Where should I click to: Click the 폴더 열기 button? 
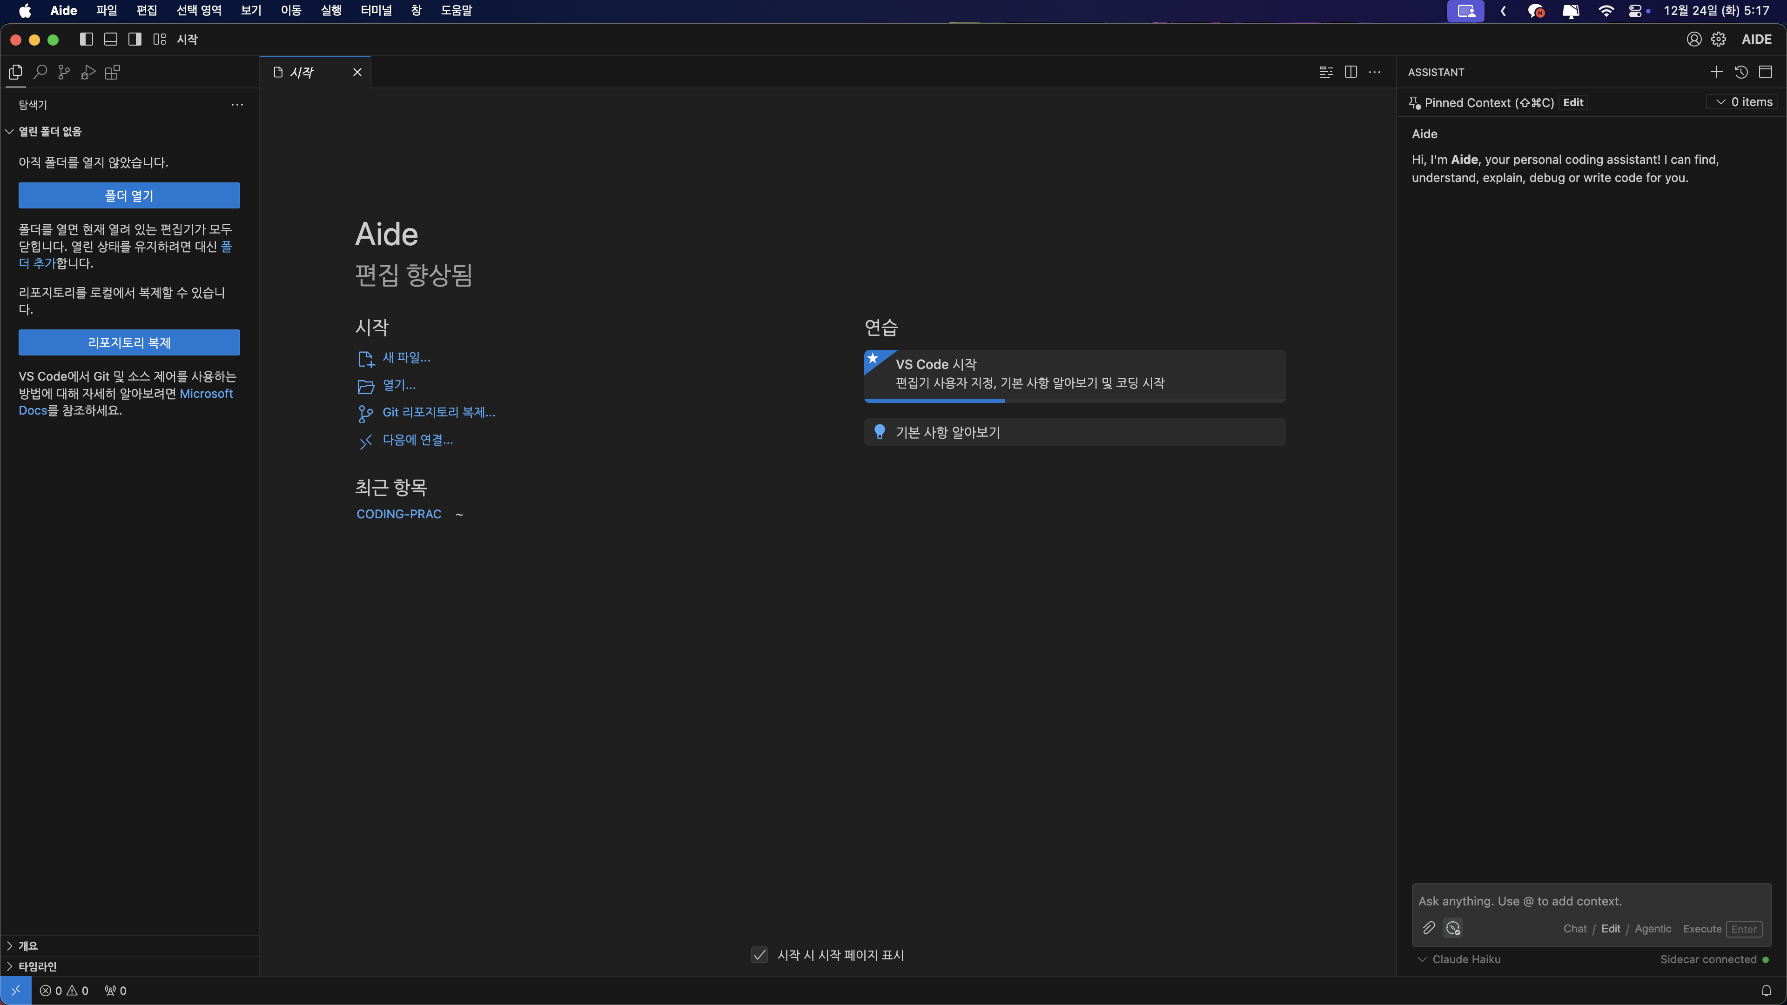coord(129,195)
